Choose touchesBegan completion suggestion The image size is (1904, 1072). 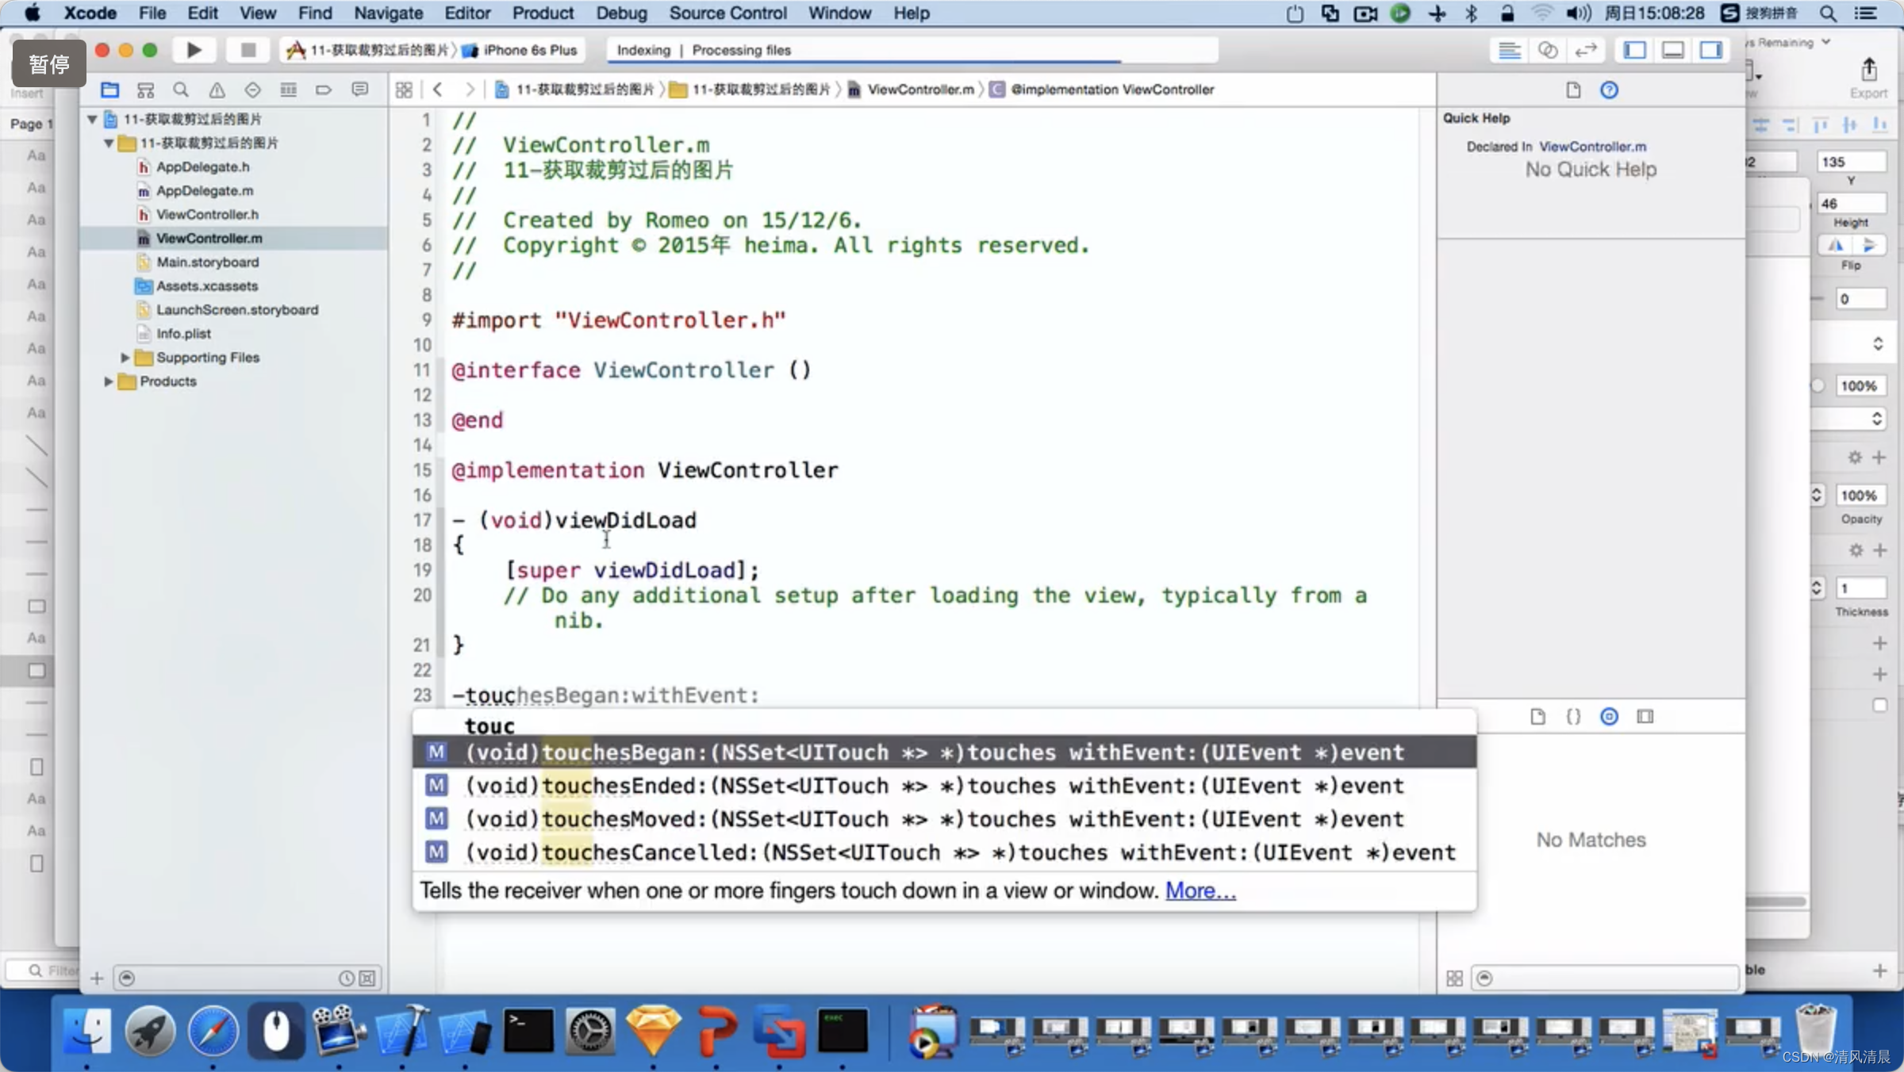click(x=944, y=752)
